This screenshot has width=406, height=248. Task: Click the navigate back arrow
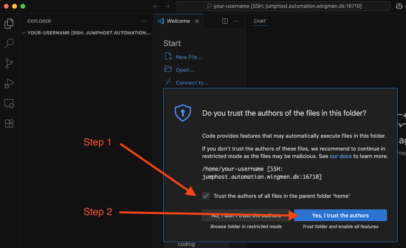click(x=156, y=6)
